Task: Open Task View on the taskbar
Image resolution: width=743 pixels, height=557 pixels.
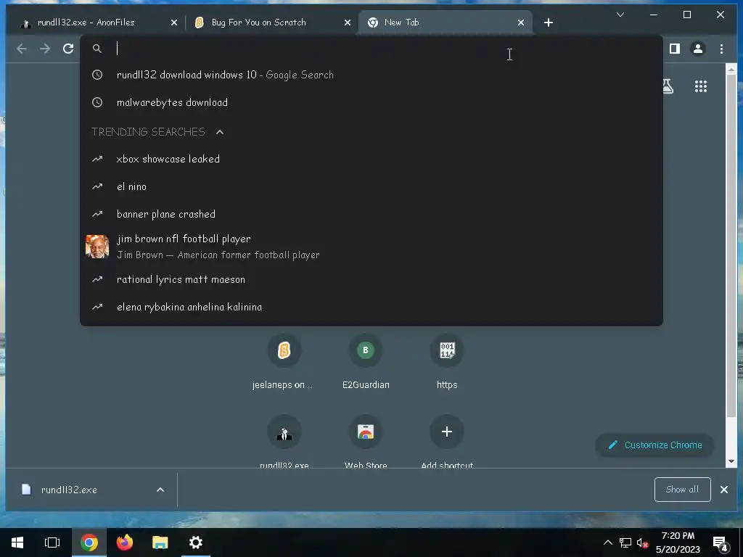Action: (52, 542)
